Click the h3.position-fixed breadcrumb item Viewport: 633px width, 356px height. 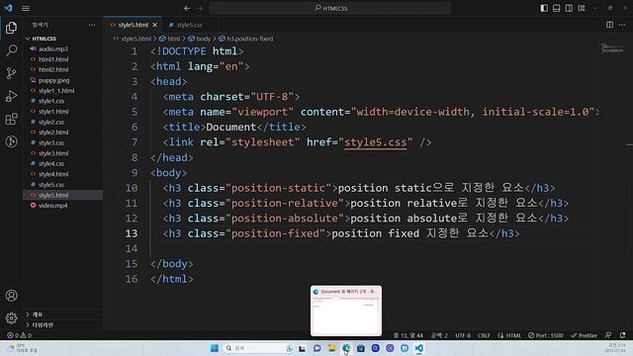point(246,39)
